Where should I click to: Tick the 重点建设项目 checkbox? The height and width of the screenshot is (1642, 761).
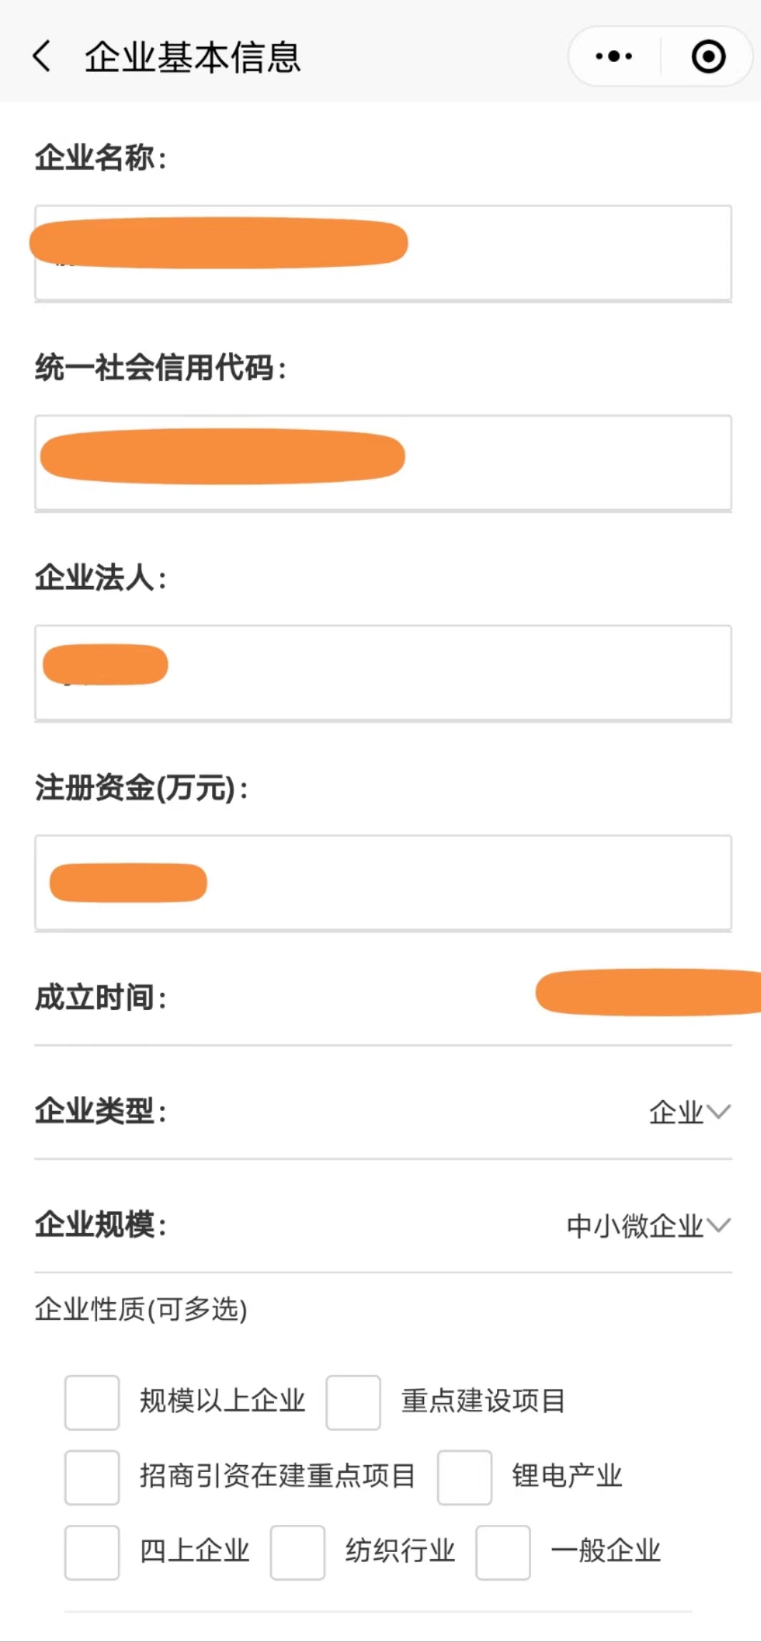pos(353,1403)
